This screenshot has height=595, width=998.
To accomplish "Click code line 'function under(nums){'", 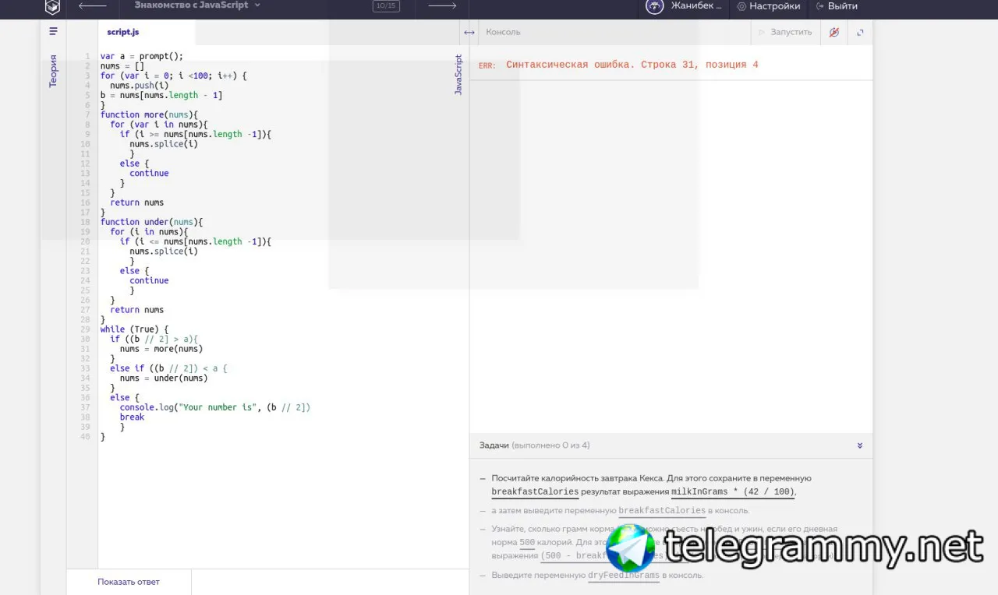I will pyautogui.click(x=151, y=222).
